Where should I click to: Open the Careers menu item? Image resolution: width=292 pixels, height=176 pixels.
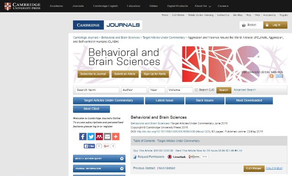223,6
